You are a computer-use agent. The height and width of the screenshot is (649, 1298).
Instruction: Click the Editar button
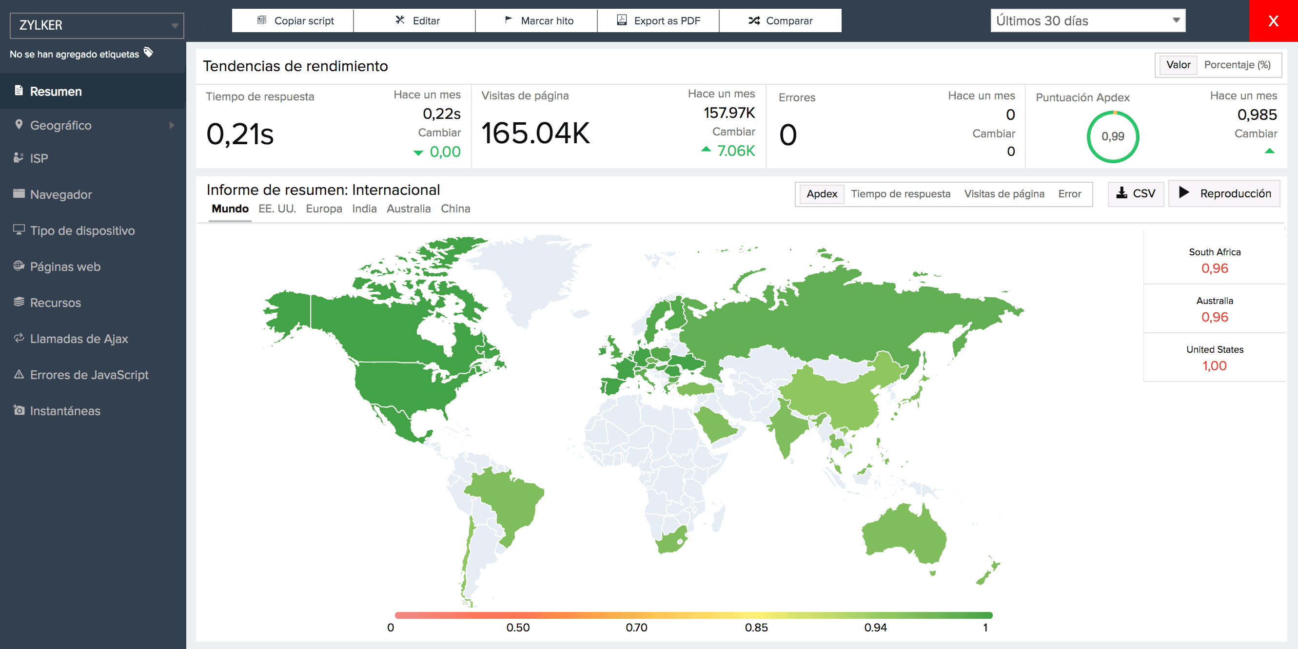tap(414, 20)
